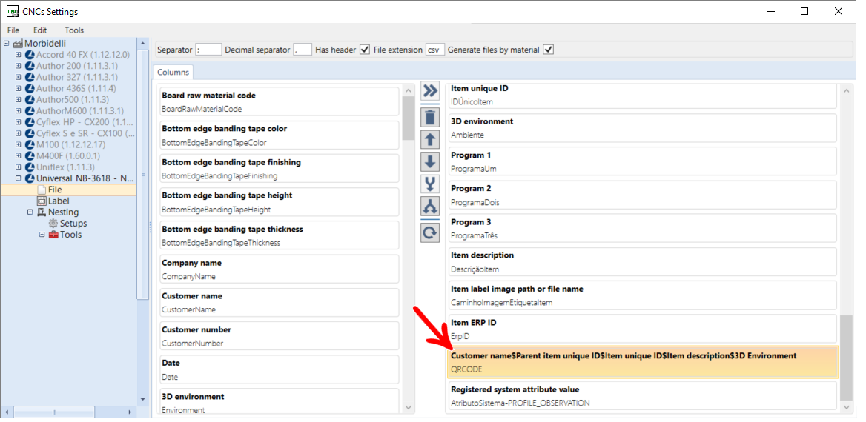The height and width of the screenshot is (422, 866).
Task: Open the Tools menu
Action: click(x=74, y=30)
